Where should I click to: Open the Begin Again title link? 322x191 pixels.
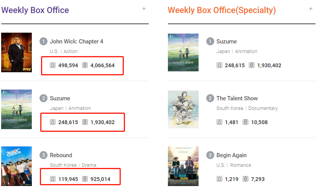click(x=231, y=155)
